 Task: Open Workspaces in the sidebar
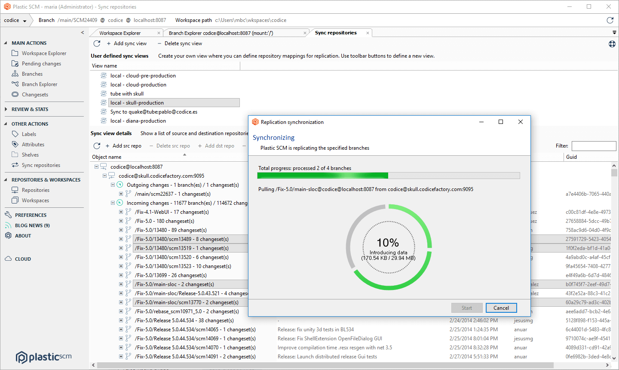pos(35,200)
